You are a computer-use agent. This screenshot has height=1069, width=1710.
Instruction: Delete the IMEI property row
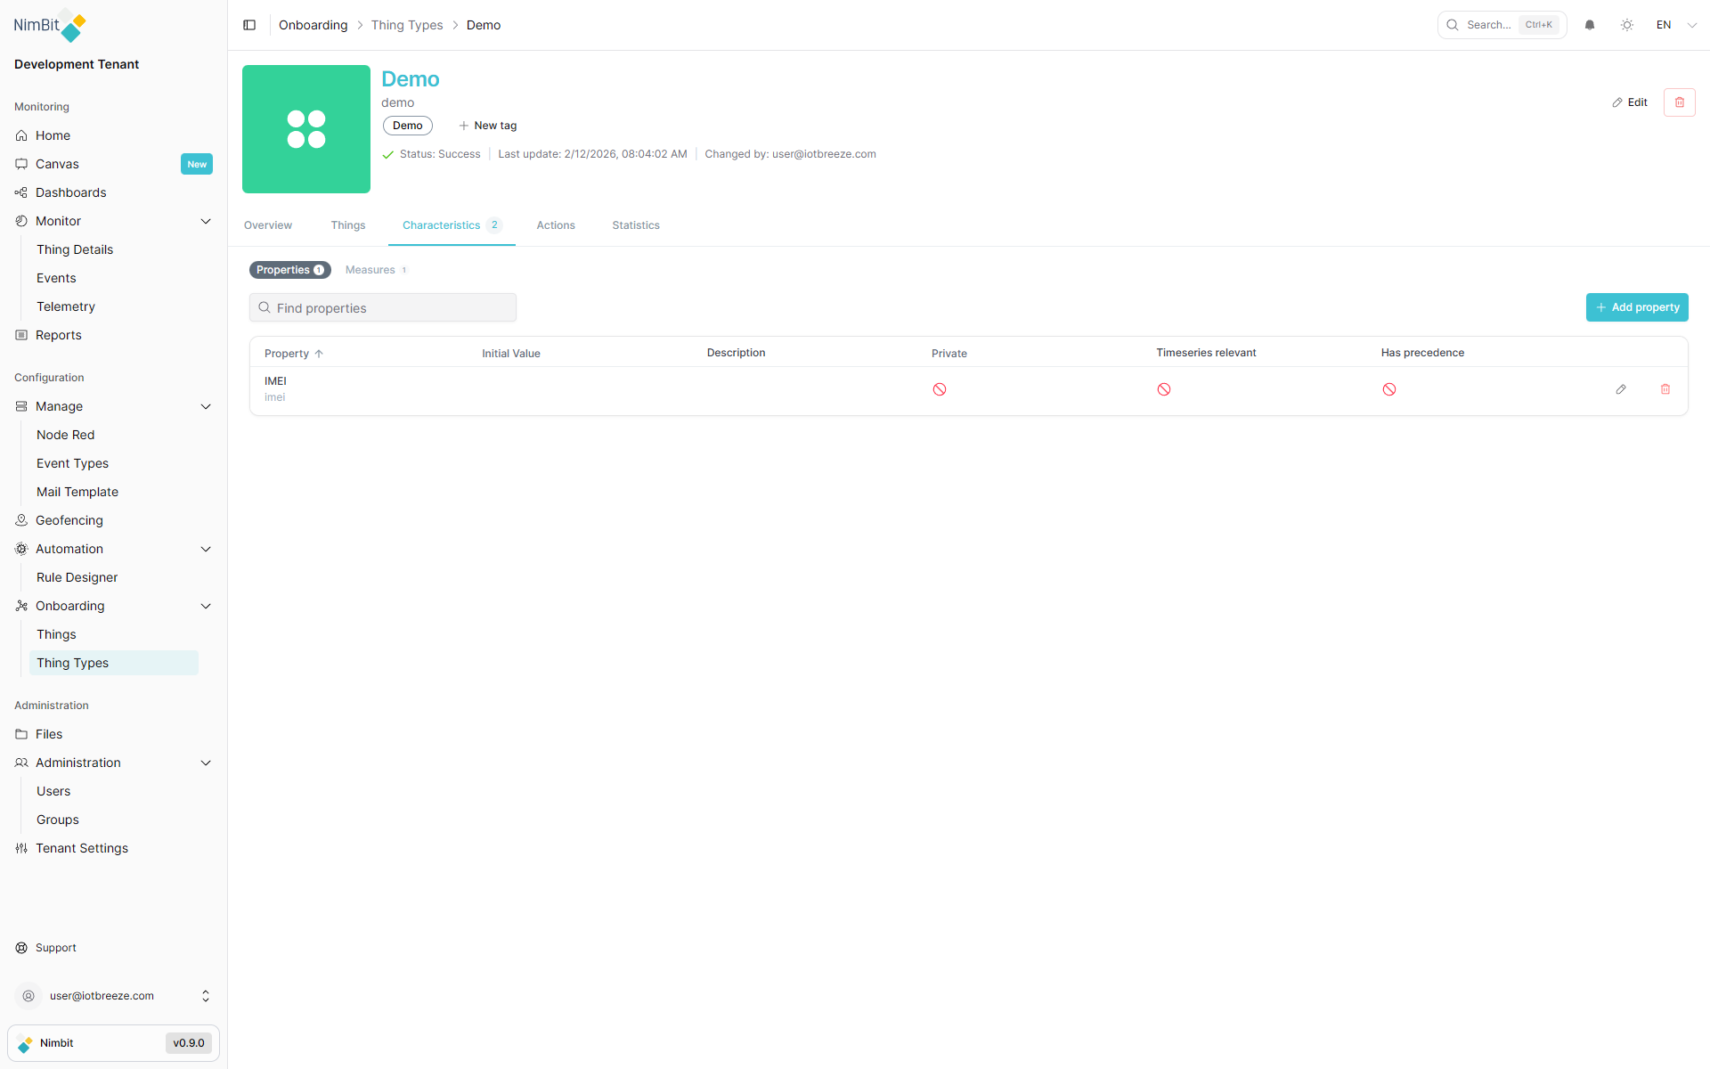1665,389
